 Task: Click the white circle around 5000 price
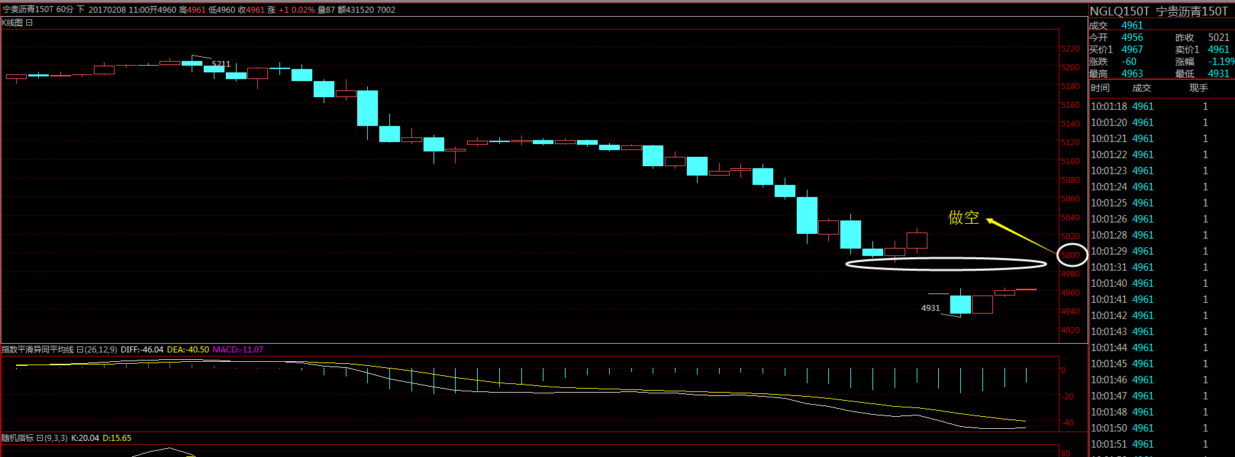(1071, 255)
